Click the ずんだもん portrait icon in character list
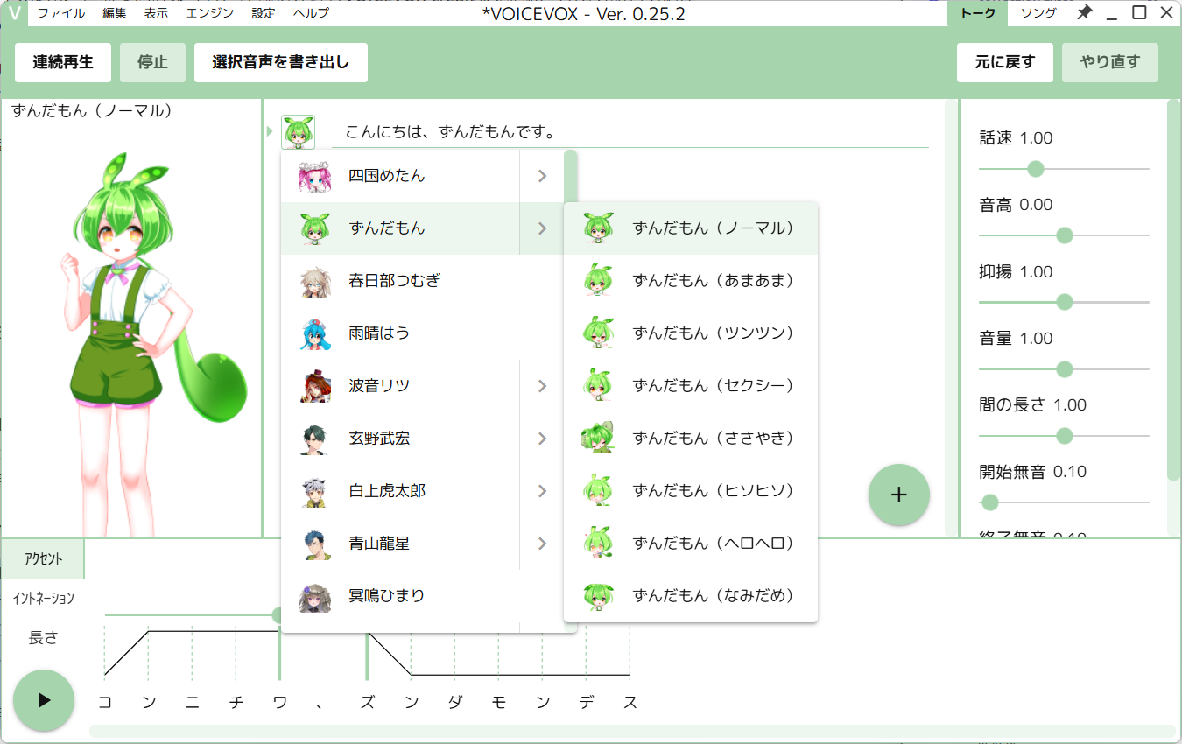Screen dimensions: 1182x744 (314, 228)
